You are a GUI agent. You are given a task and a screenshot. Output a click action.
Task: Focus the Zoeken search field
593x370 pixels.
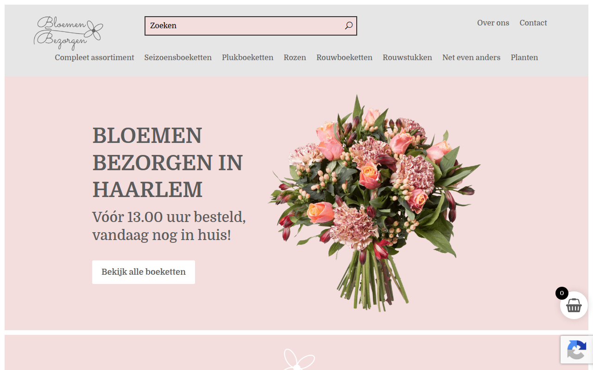pyautogui.click(x=251, y=26)
